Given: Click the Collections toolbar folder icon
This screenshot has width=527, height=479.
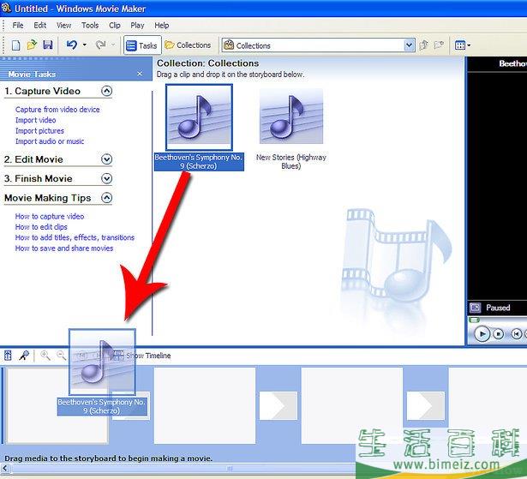Looking at the screenshot, I should point(170,45).
